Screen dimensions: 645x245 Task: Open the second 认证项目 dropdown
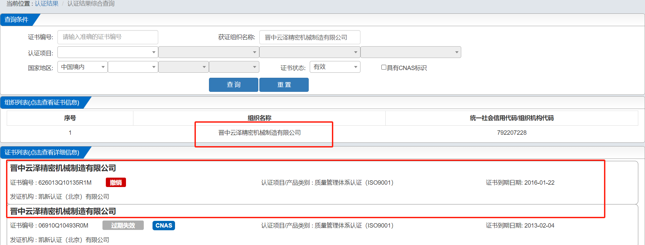[209, 52]
